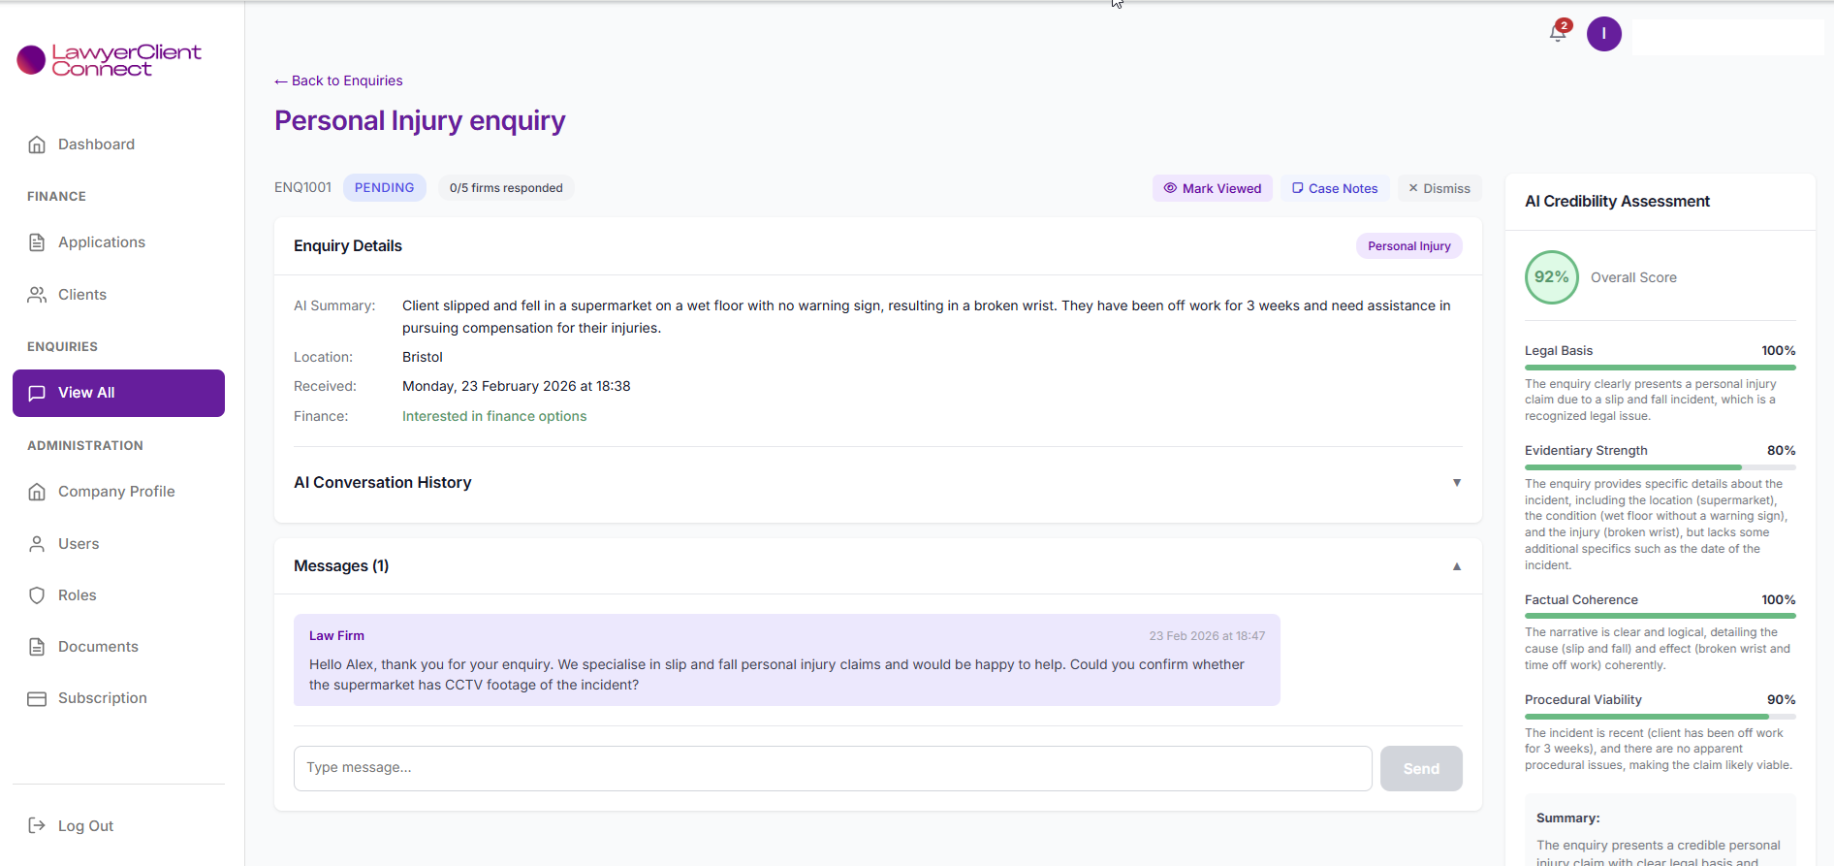This screenshot has height=866, width=1834.
Task: Click the View All chat icon
Action: click(37, 393)
